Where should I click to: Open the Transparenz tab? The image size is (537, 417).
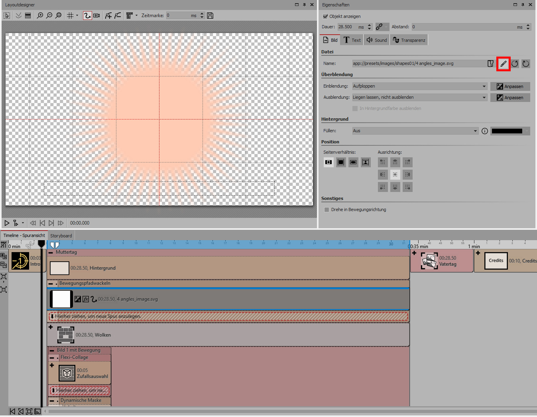click(409, 40)
